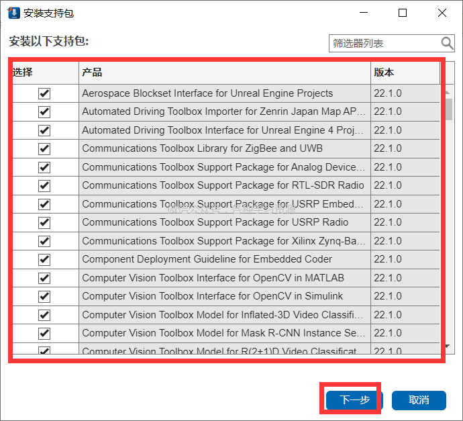Uncheck Support Package for Analog Devices row
The image size is (463, 421).
(x=44, y=167)
